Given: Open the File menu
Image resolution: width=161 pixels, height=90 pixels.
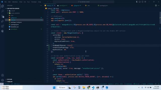Looking at the screenshot, I should click(x=6, y=2).
